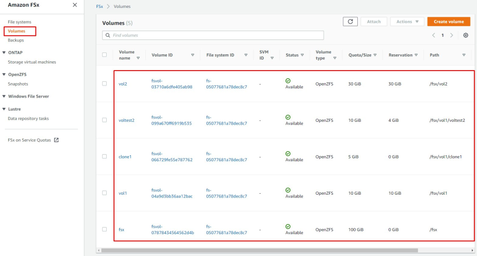Click the green Available status icon for fsx

pos(288,226)
